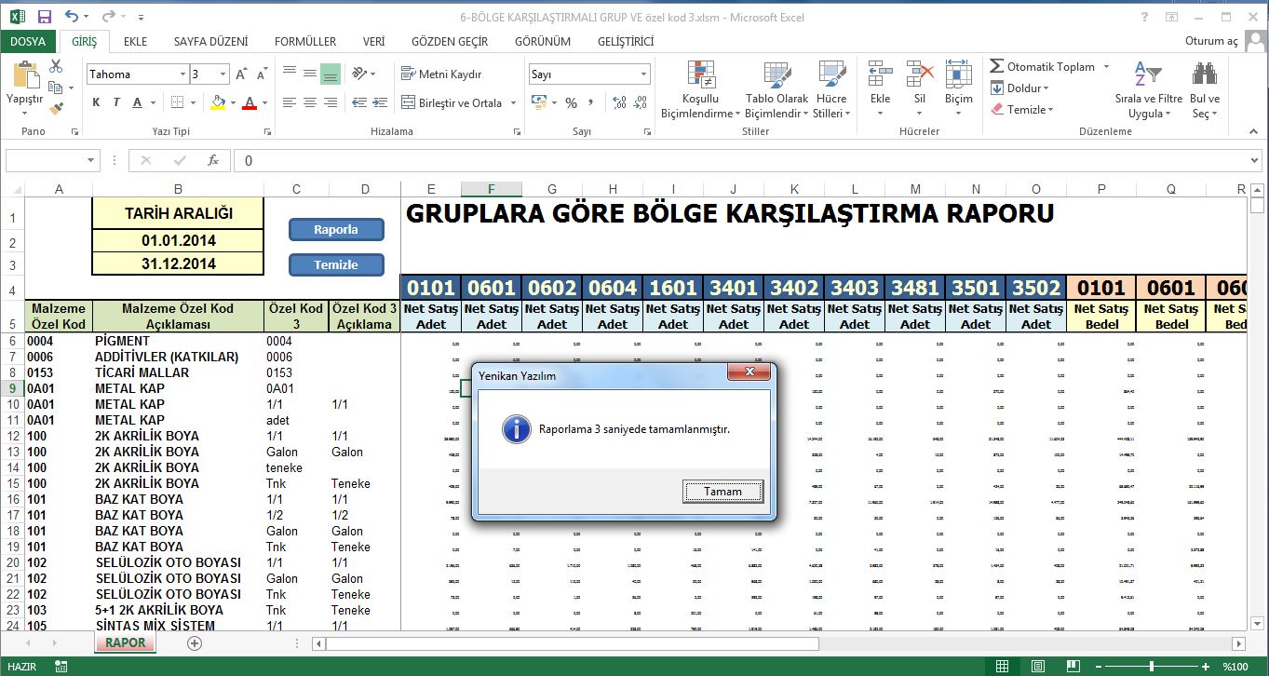Image resolution: width=1269 pixels, height=676 pixels.
Task: Switch to the VERİ tab
Action: tap(373, 41)
